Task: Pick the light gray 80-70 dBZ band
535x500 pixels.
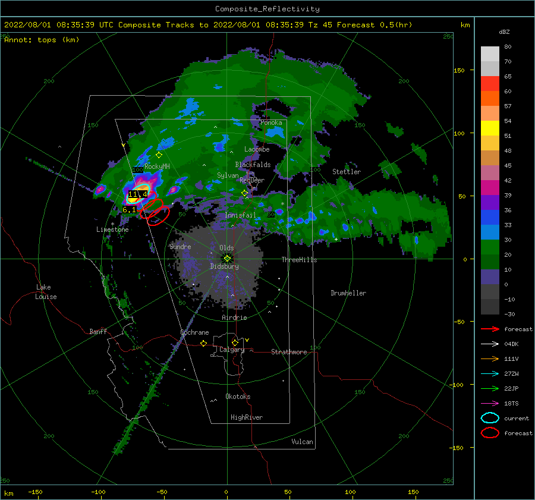Action: [490, 54]
